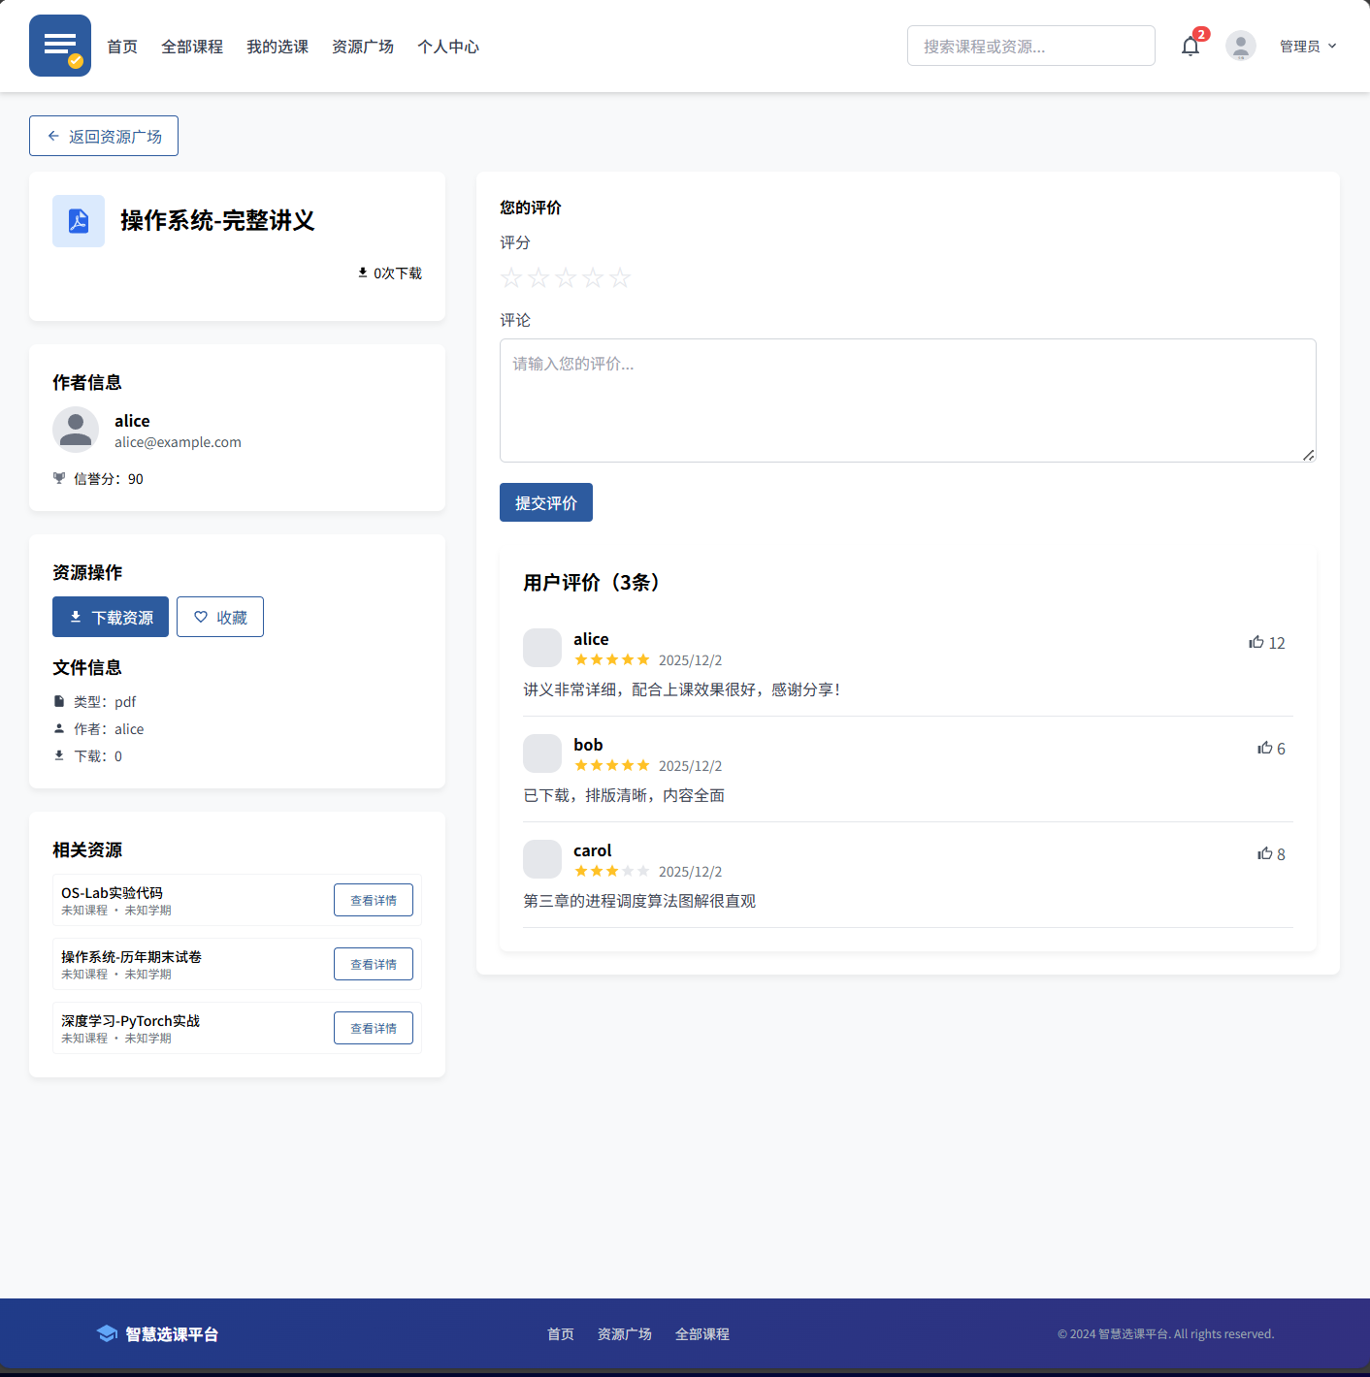The image size is (1370, 1377).
Task: Click the review comment textarea
Action: click(x=908, y=400)
